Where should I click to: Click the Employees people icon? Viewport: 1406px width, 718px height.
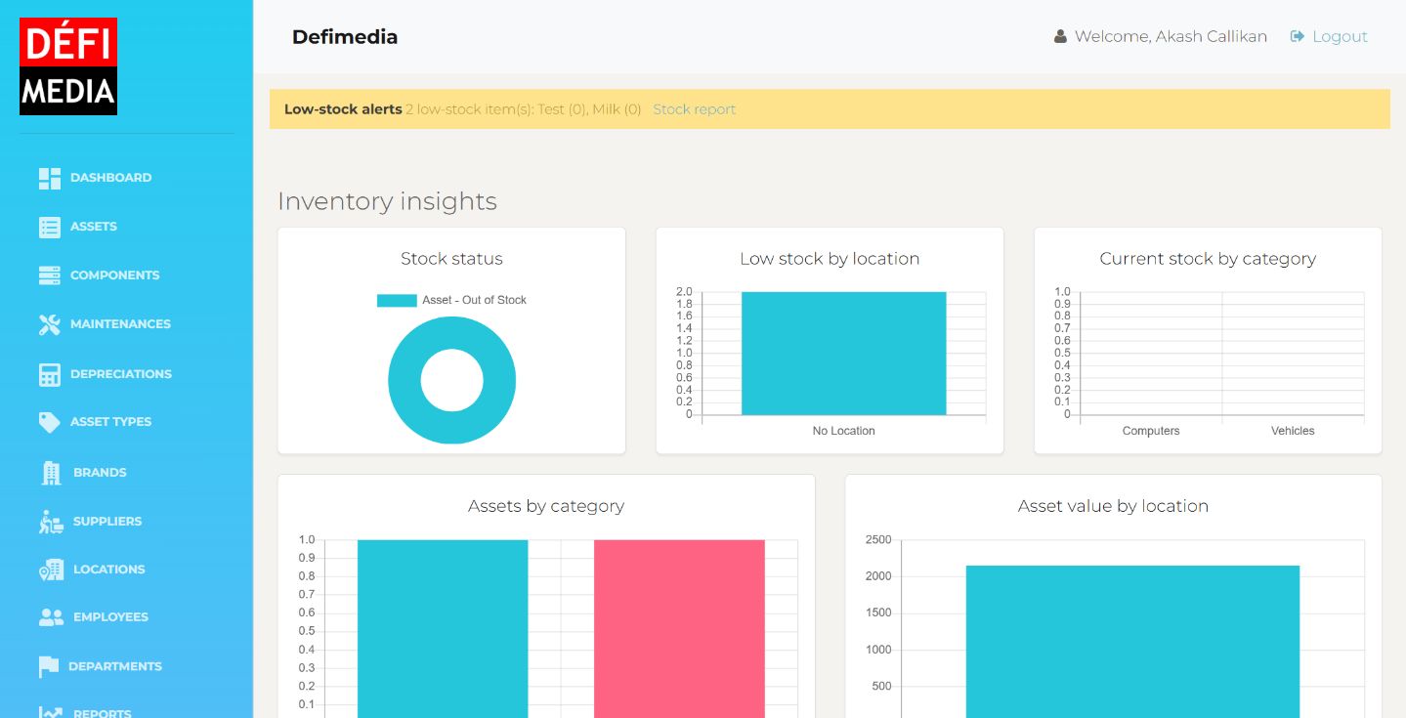pyautogui.click(x=51, y=617)
